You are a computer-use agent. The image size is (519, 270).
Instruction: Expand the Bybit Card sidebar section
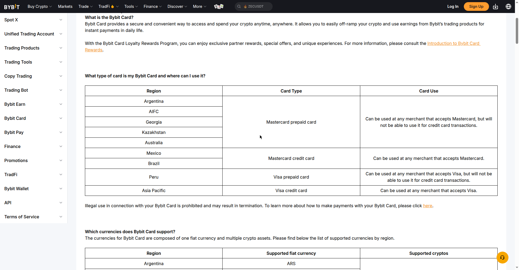[34, 118]
